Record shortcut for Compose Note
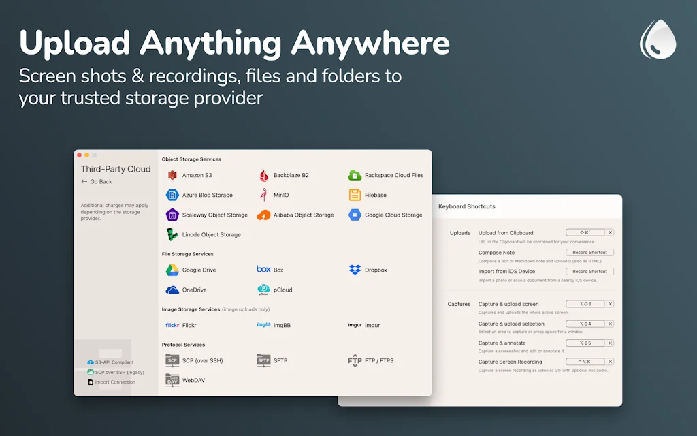Image resolution: width=697 pixels, height=436 pixels. tap(589, 253)
